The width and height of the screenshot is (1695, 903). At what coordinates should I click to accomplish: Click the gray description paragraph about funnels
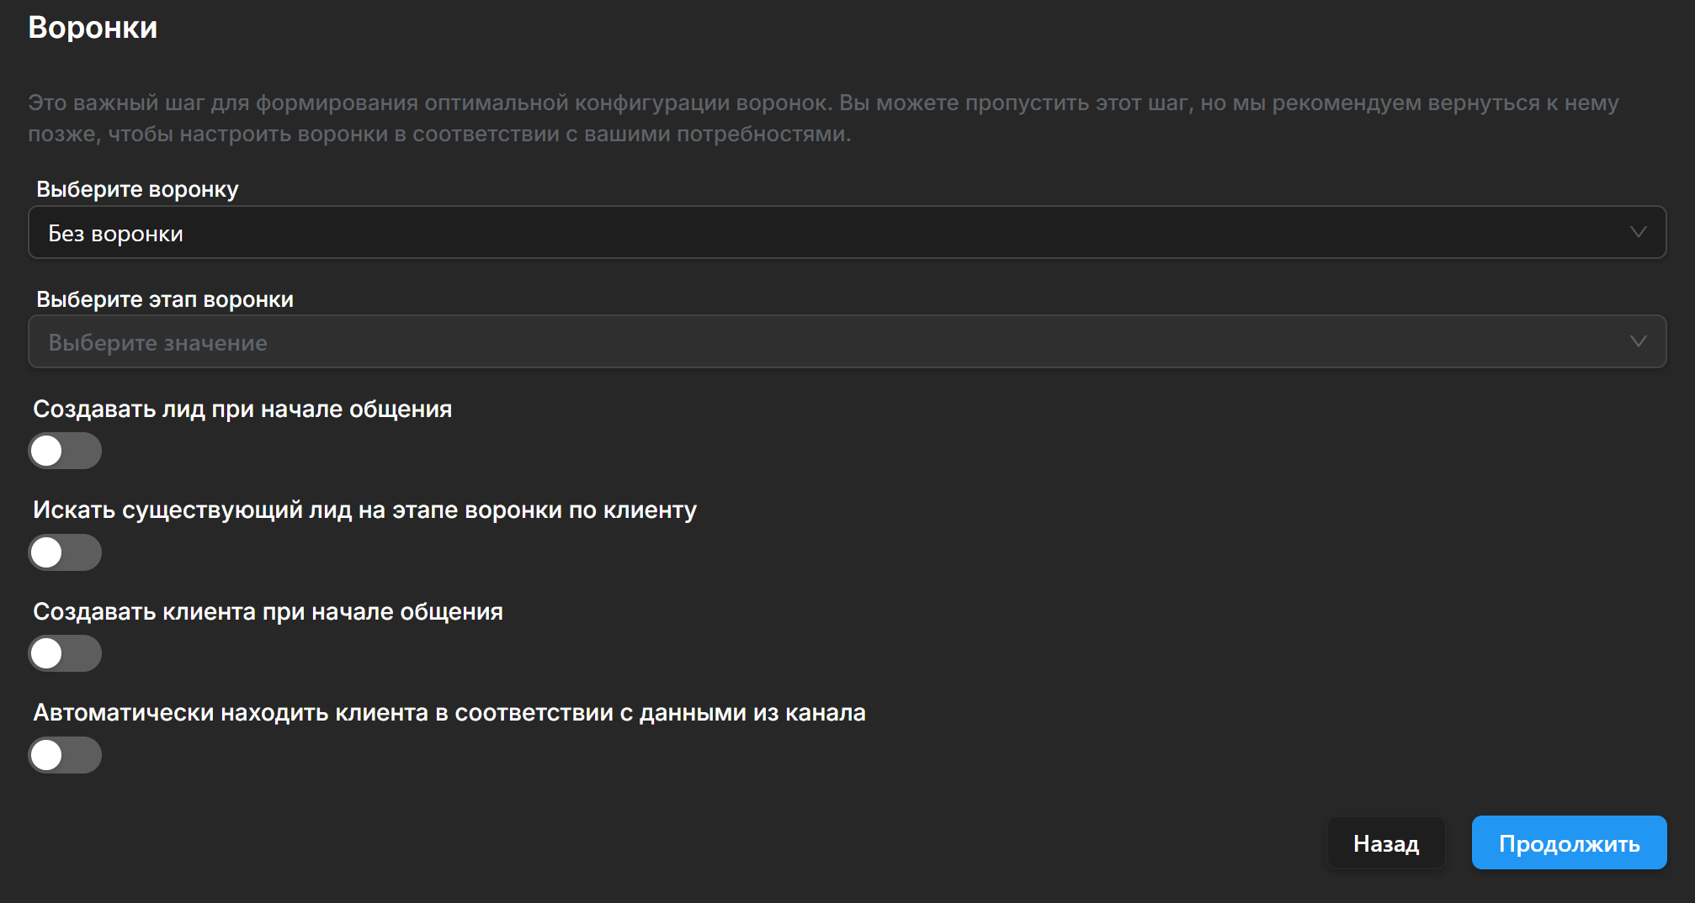pos(823,118)
